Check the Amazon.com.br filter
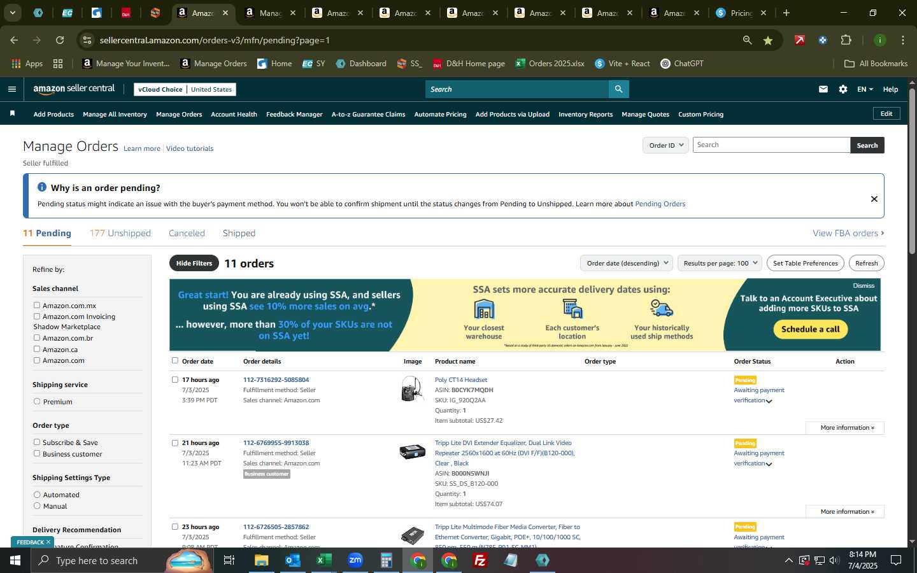Screen dimensions: 917x573 coord(37,337)
